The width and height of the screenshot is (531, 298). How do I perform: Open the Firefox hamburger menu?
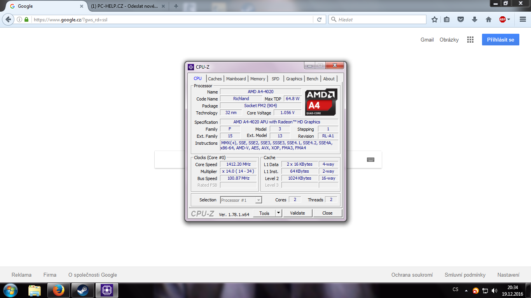(522, 19)
